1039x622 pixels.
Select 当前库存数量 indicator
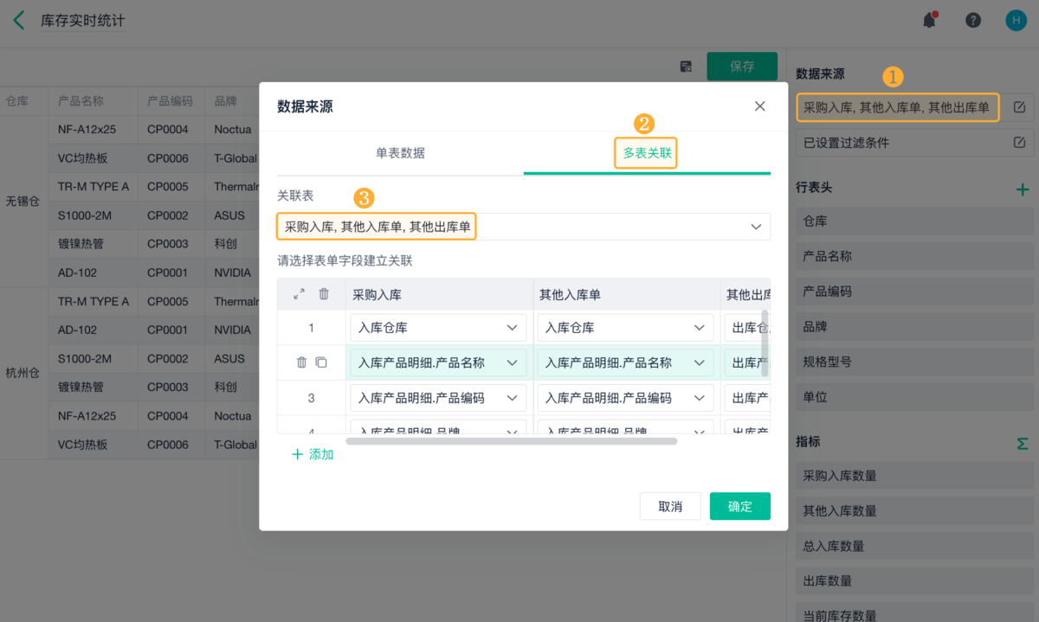[x=915, y=612]
